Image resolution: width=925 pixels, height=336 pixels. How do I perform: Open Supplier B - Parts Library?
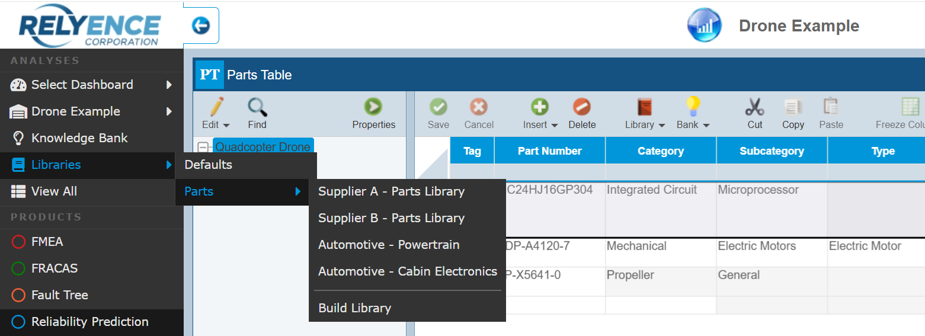pyautogui.click(x=407, y=218)
